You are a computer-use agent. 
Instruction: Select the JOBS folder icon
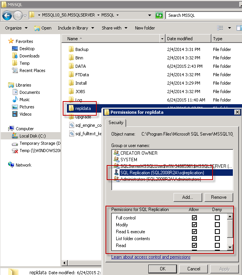pyautogui.click(x=71, y=92)
